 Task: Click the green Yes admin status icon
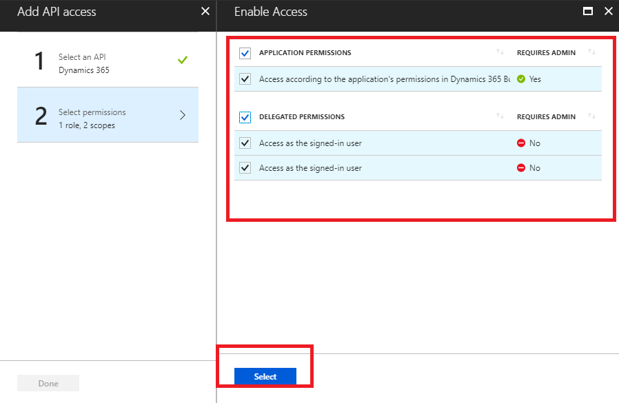click(x=521, y=79)
